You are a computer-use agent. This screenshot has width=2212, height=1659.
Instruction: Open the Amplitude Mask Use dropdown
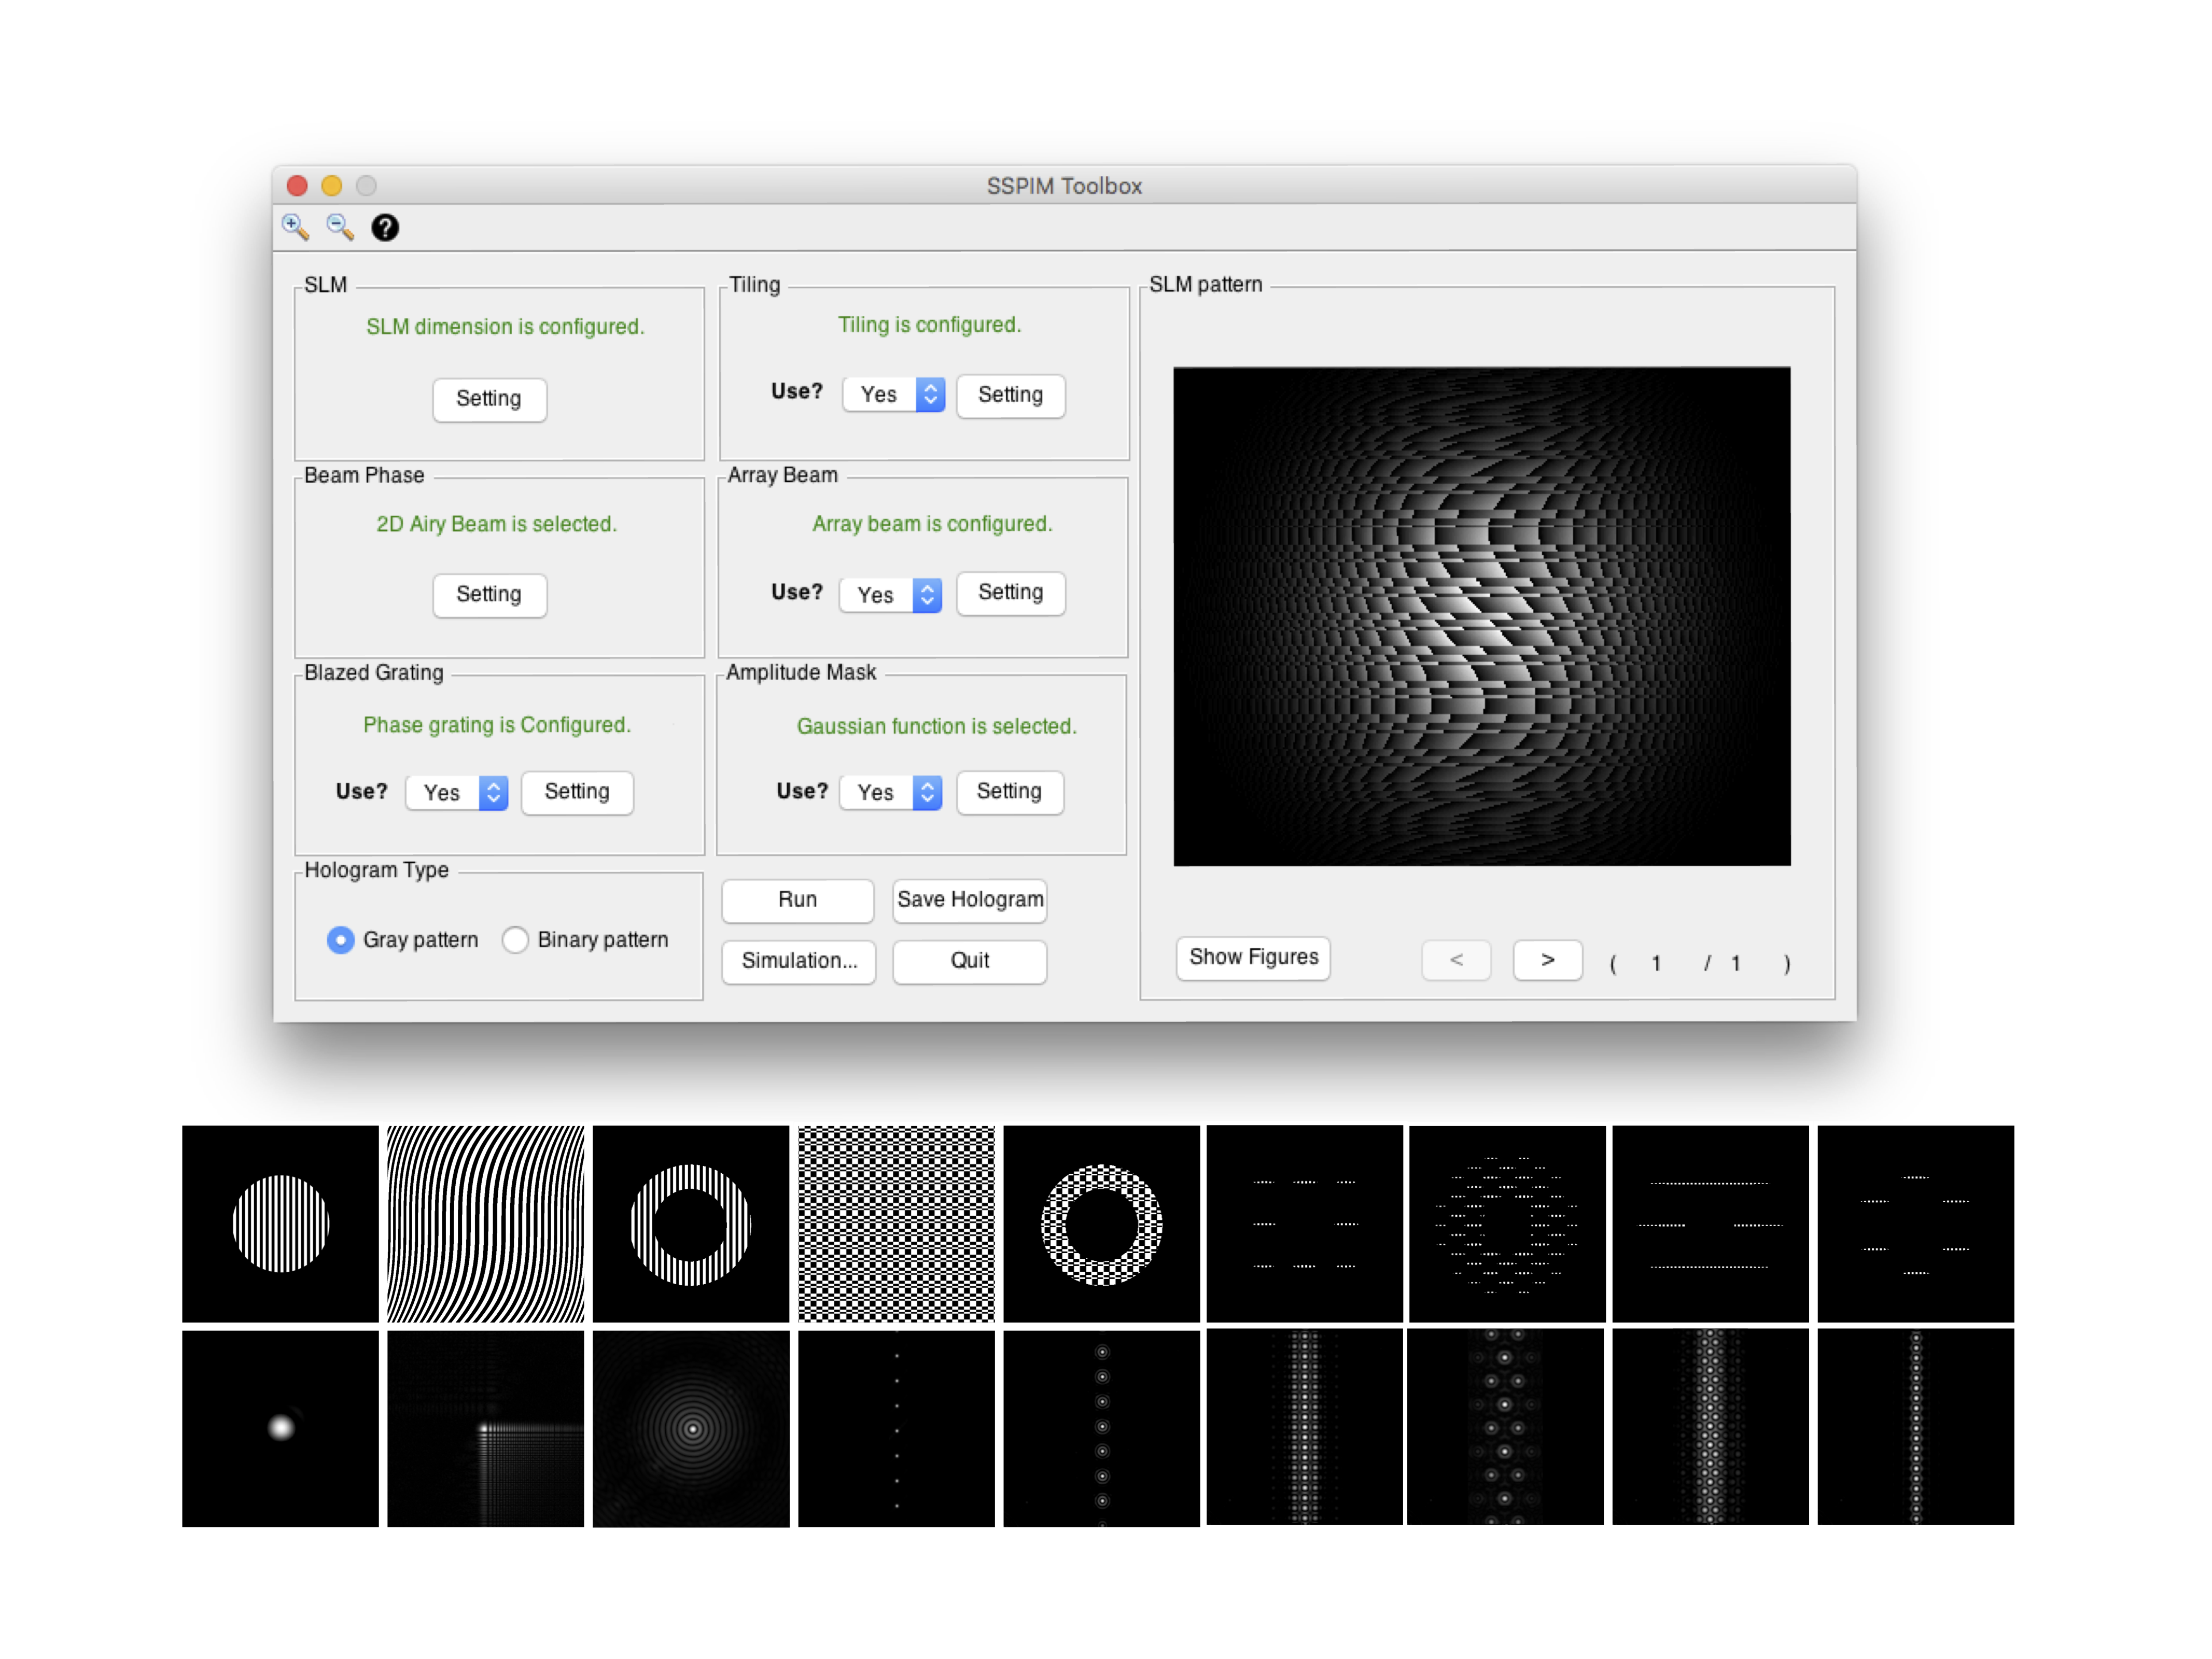(x=891, y=792)
